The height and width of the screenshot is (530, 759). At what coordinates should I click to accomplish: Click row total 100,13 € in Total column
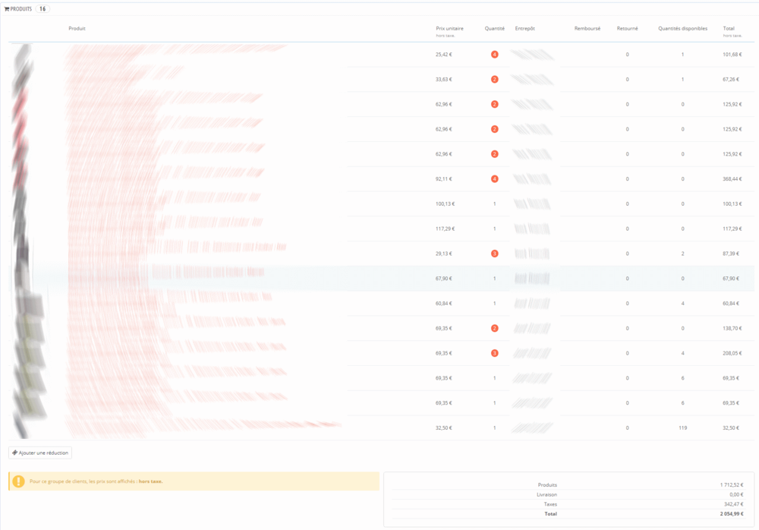732,203
